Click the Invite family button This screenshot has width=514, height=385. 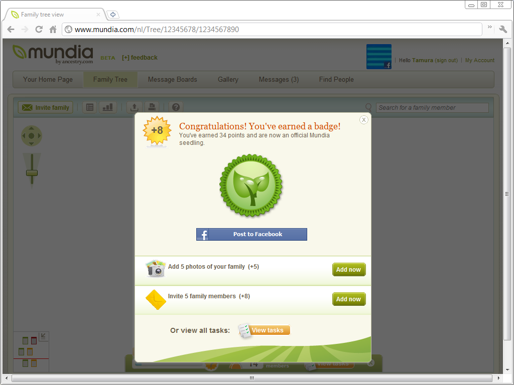point(46,107)
